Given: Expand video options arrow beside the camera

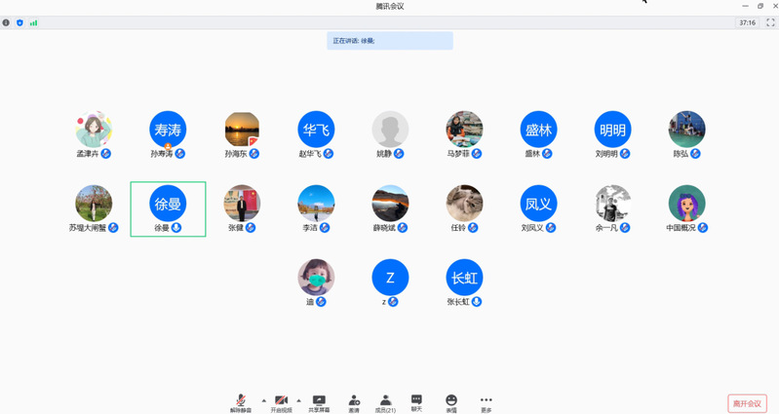Looking at the screenshot, I should (298, 400).
